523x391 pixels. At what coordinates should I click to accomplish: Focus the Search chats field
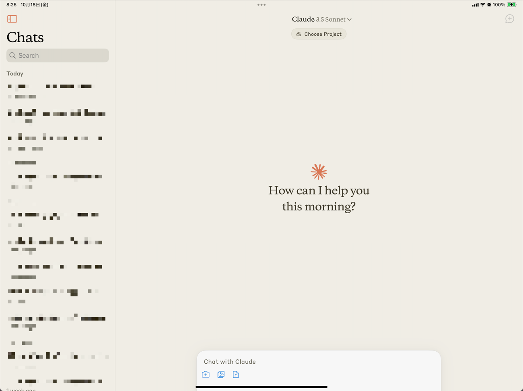click(x=58, y=55)
